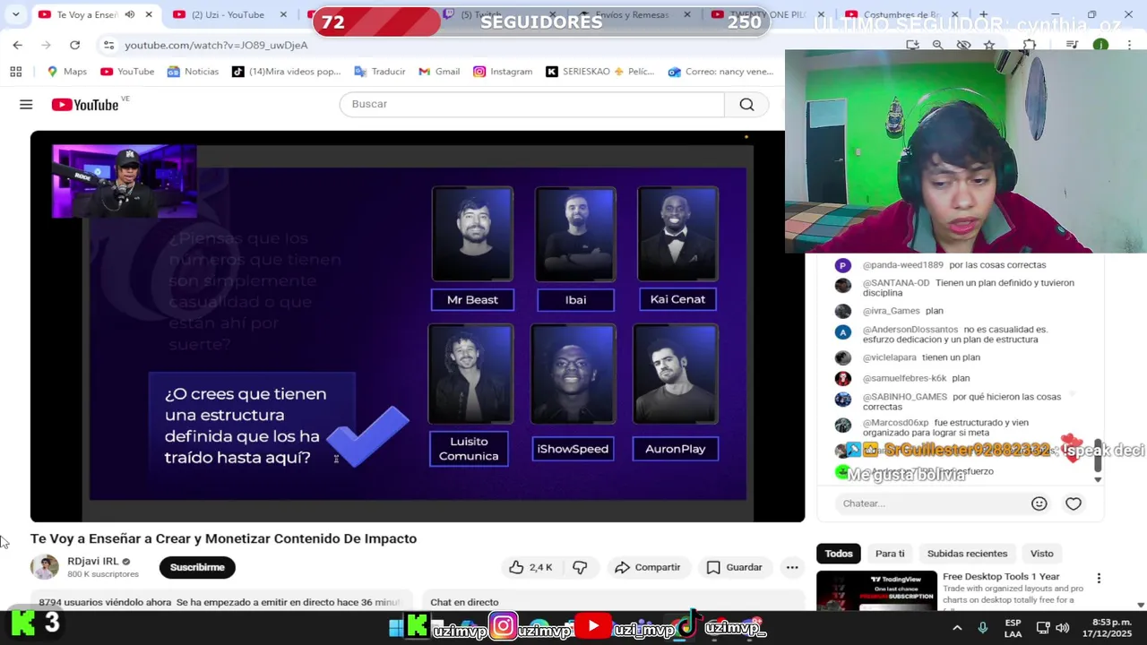Screen dimensions: 1147x645
Task: Click the video player frame
Action: 418,326
